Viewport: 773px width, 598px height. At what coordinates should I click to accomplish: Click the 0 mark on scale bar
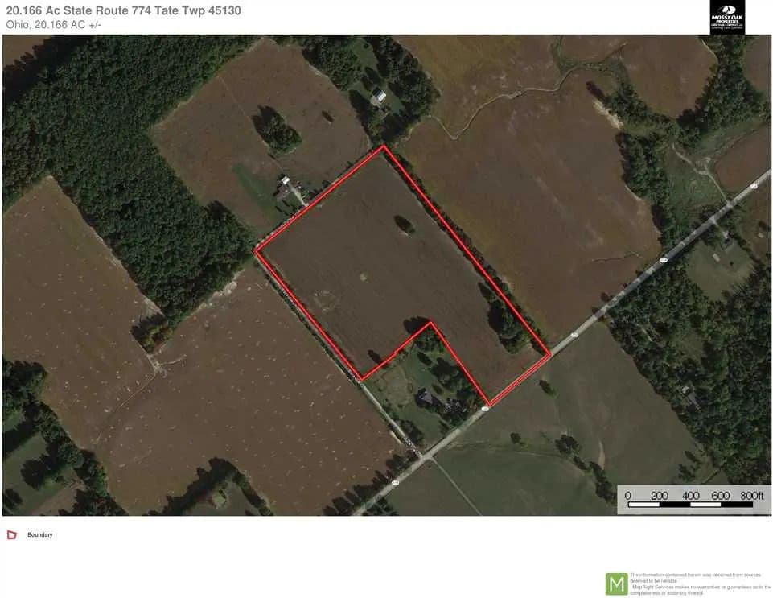627,495
